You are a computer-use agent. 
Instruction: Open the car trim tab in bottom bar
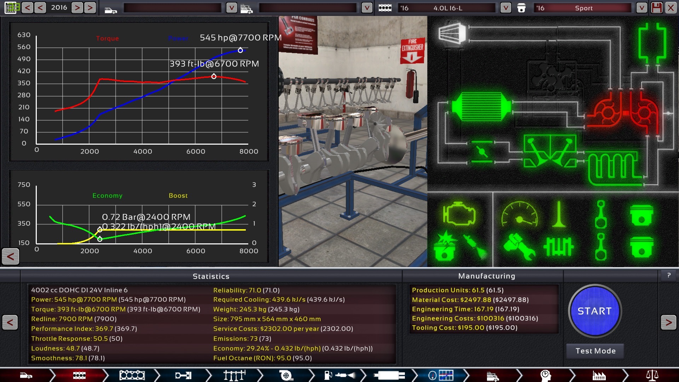click(x=493, y=376)
